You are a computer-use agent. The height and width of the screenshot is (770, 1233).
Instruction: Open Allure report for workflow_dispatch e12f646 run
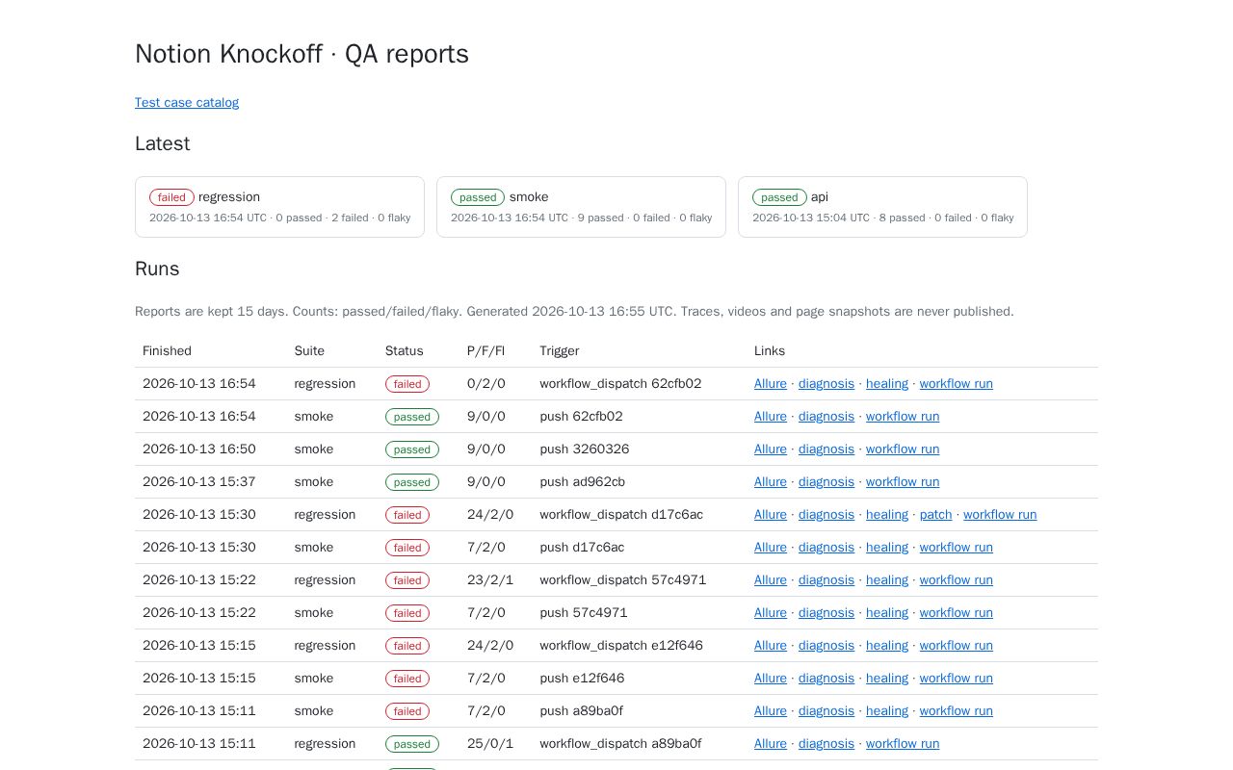[x=771, y=646]
